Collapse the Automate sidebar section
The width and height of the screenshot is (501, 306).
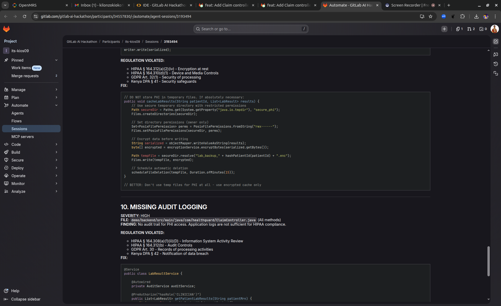(x=56, y=105)
